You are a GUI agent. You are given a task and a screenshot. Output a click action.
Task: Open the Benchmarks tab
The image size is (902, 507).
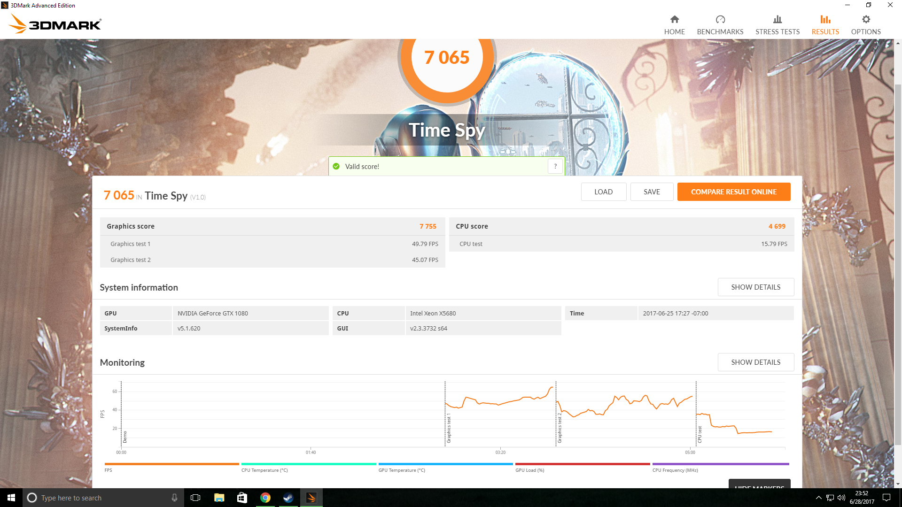coord(720,25)
